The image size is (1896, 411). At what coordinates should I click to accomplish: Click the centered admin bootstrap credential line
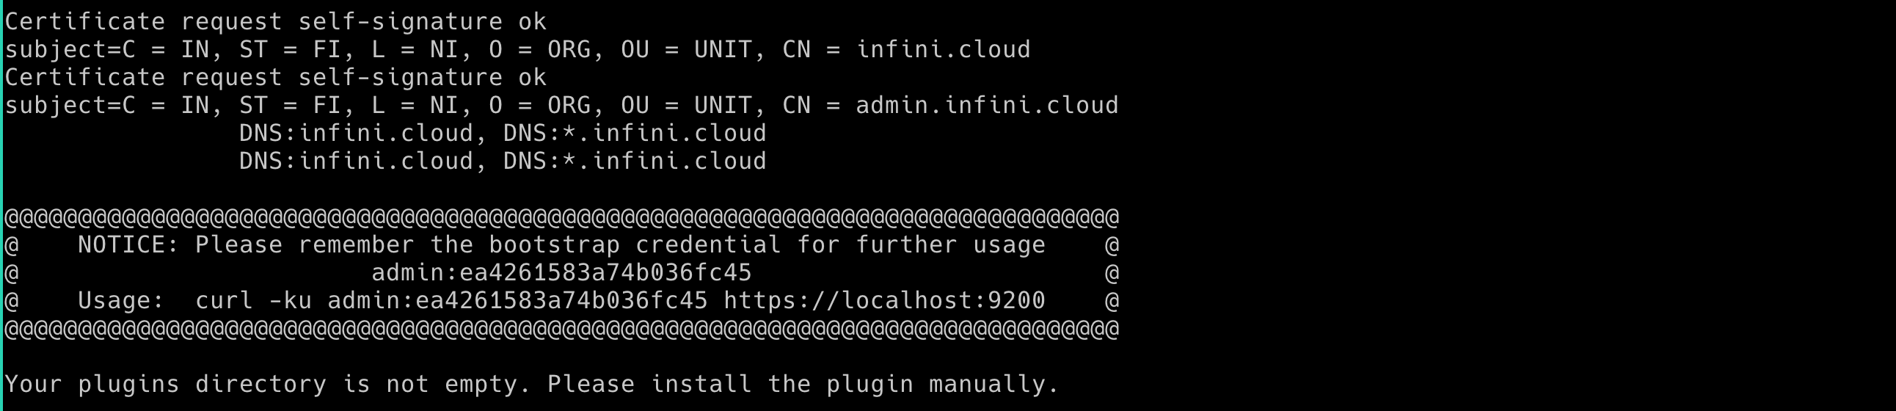coord(561,272)
